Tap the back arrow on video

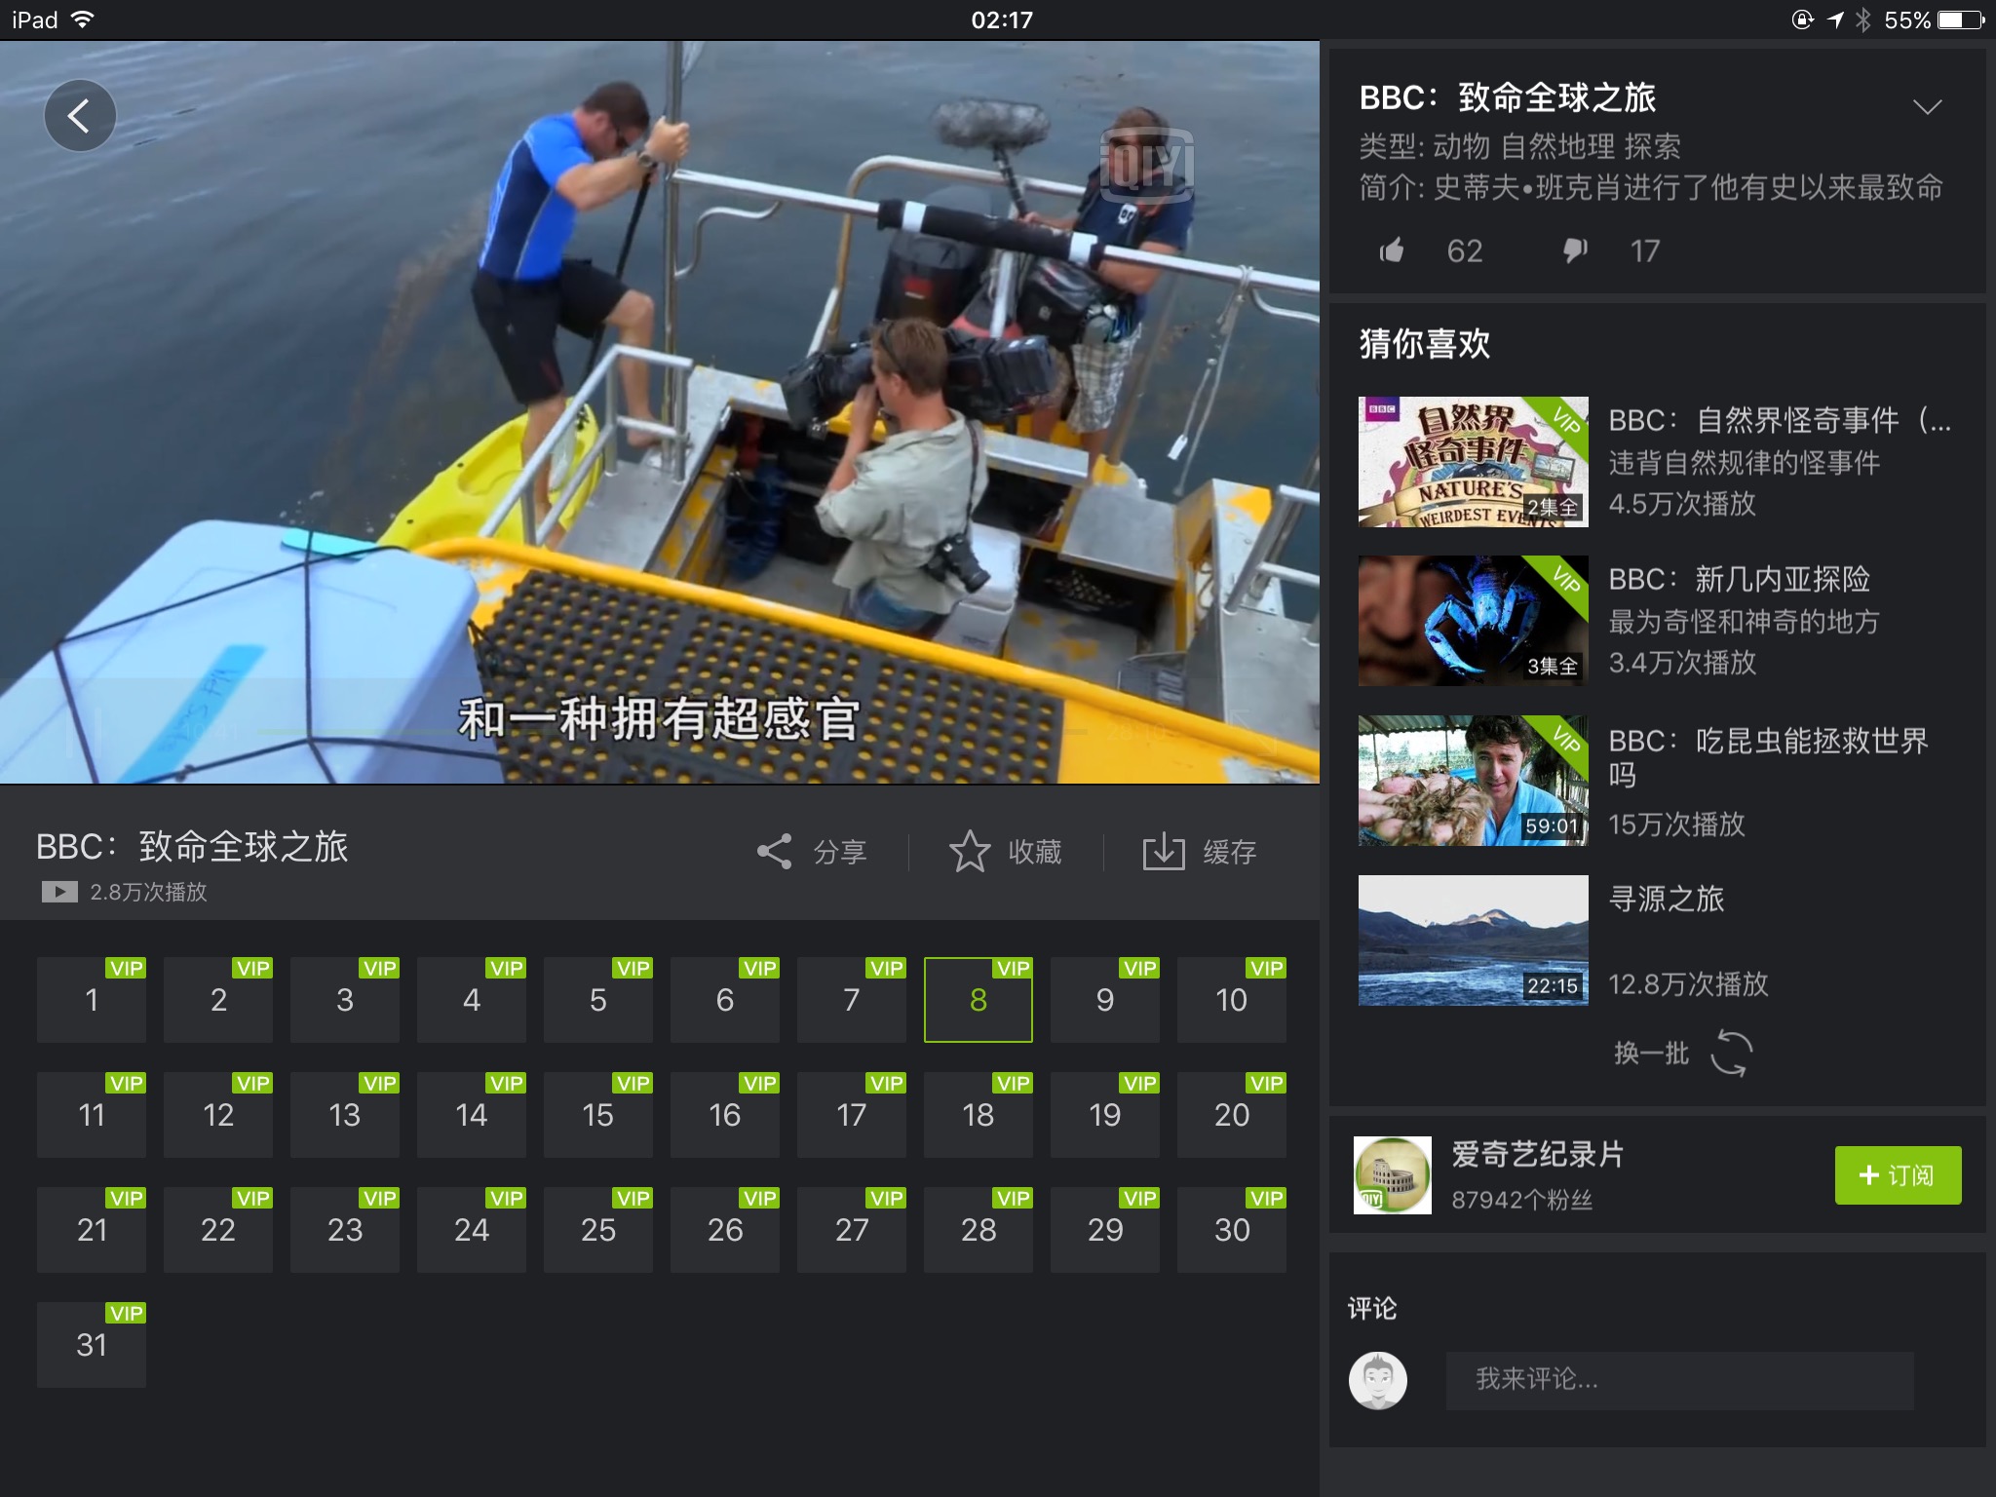pyautogui.click(x=80, y=116)
